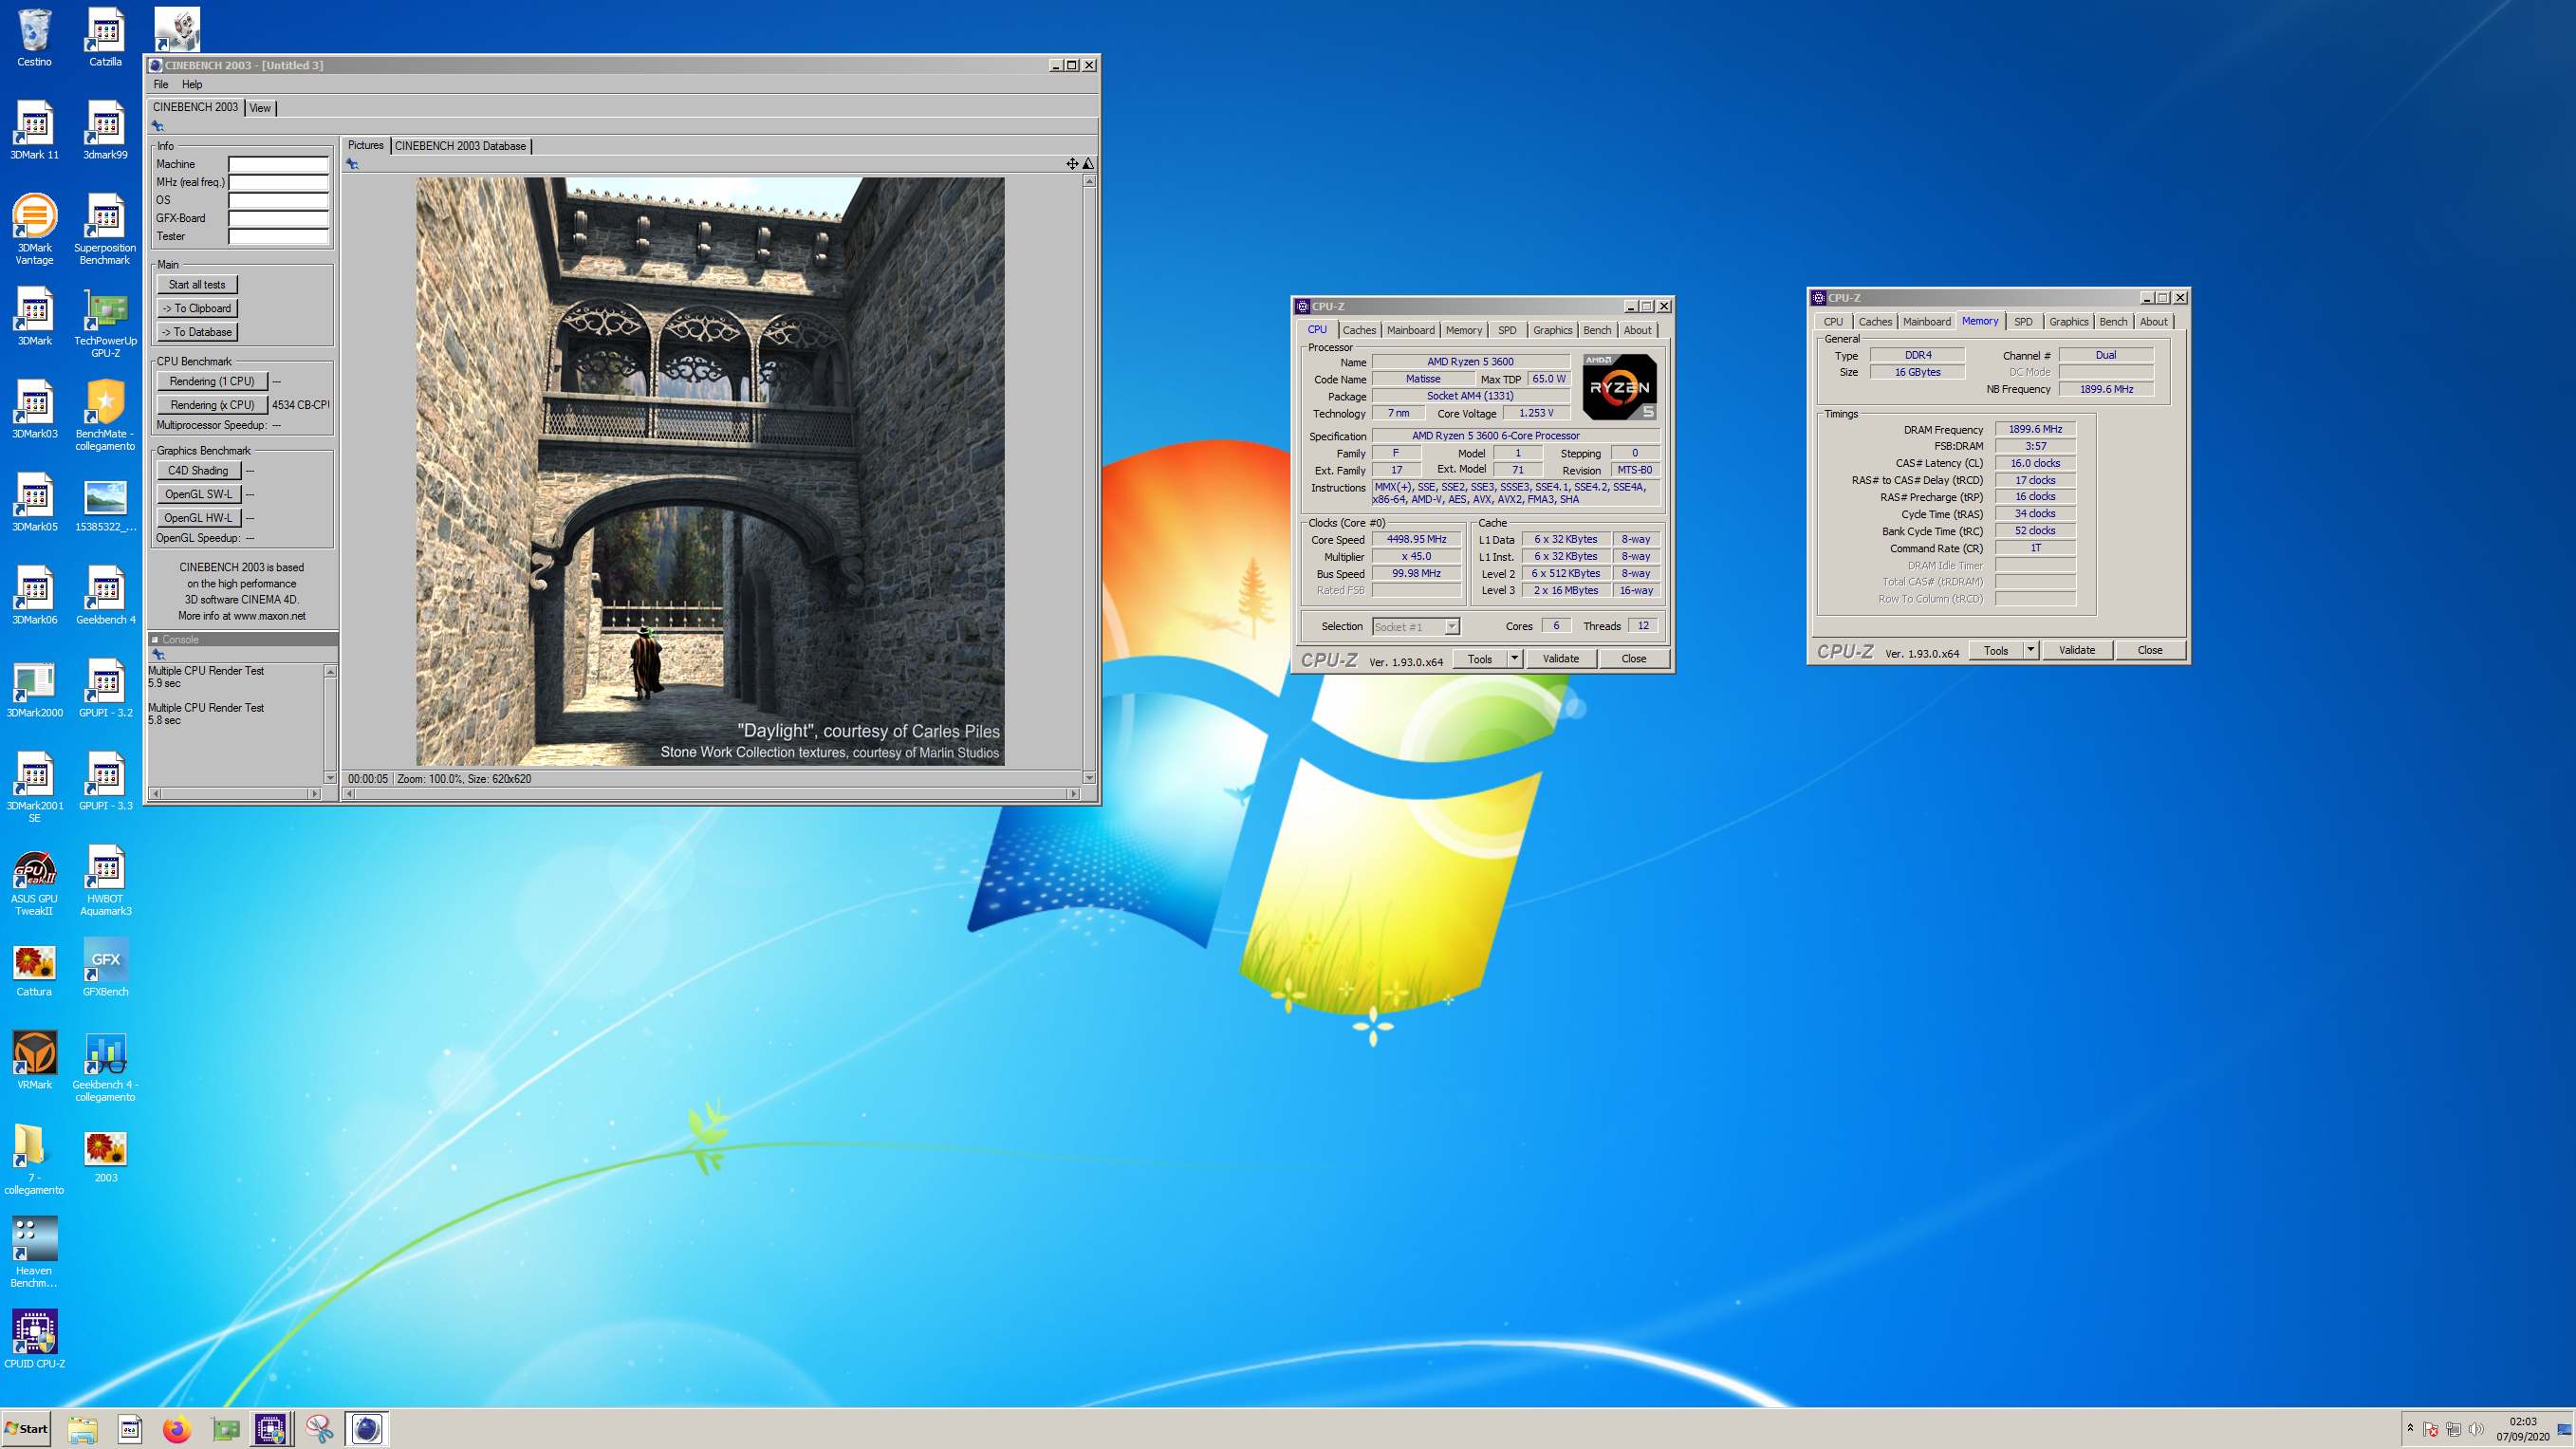Open the Cattura image file icon
The width and height of the screenshot is (2576, 1449).
click(x=34, y=968)
